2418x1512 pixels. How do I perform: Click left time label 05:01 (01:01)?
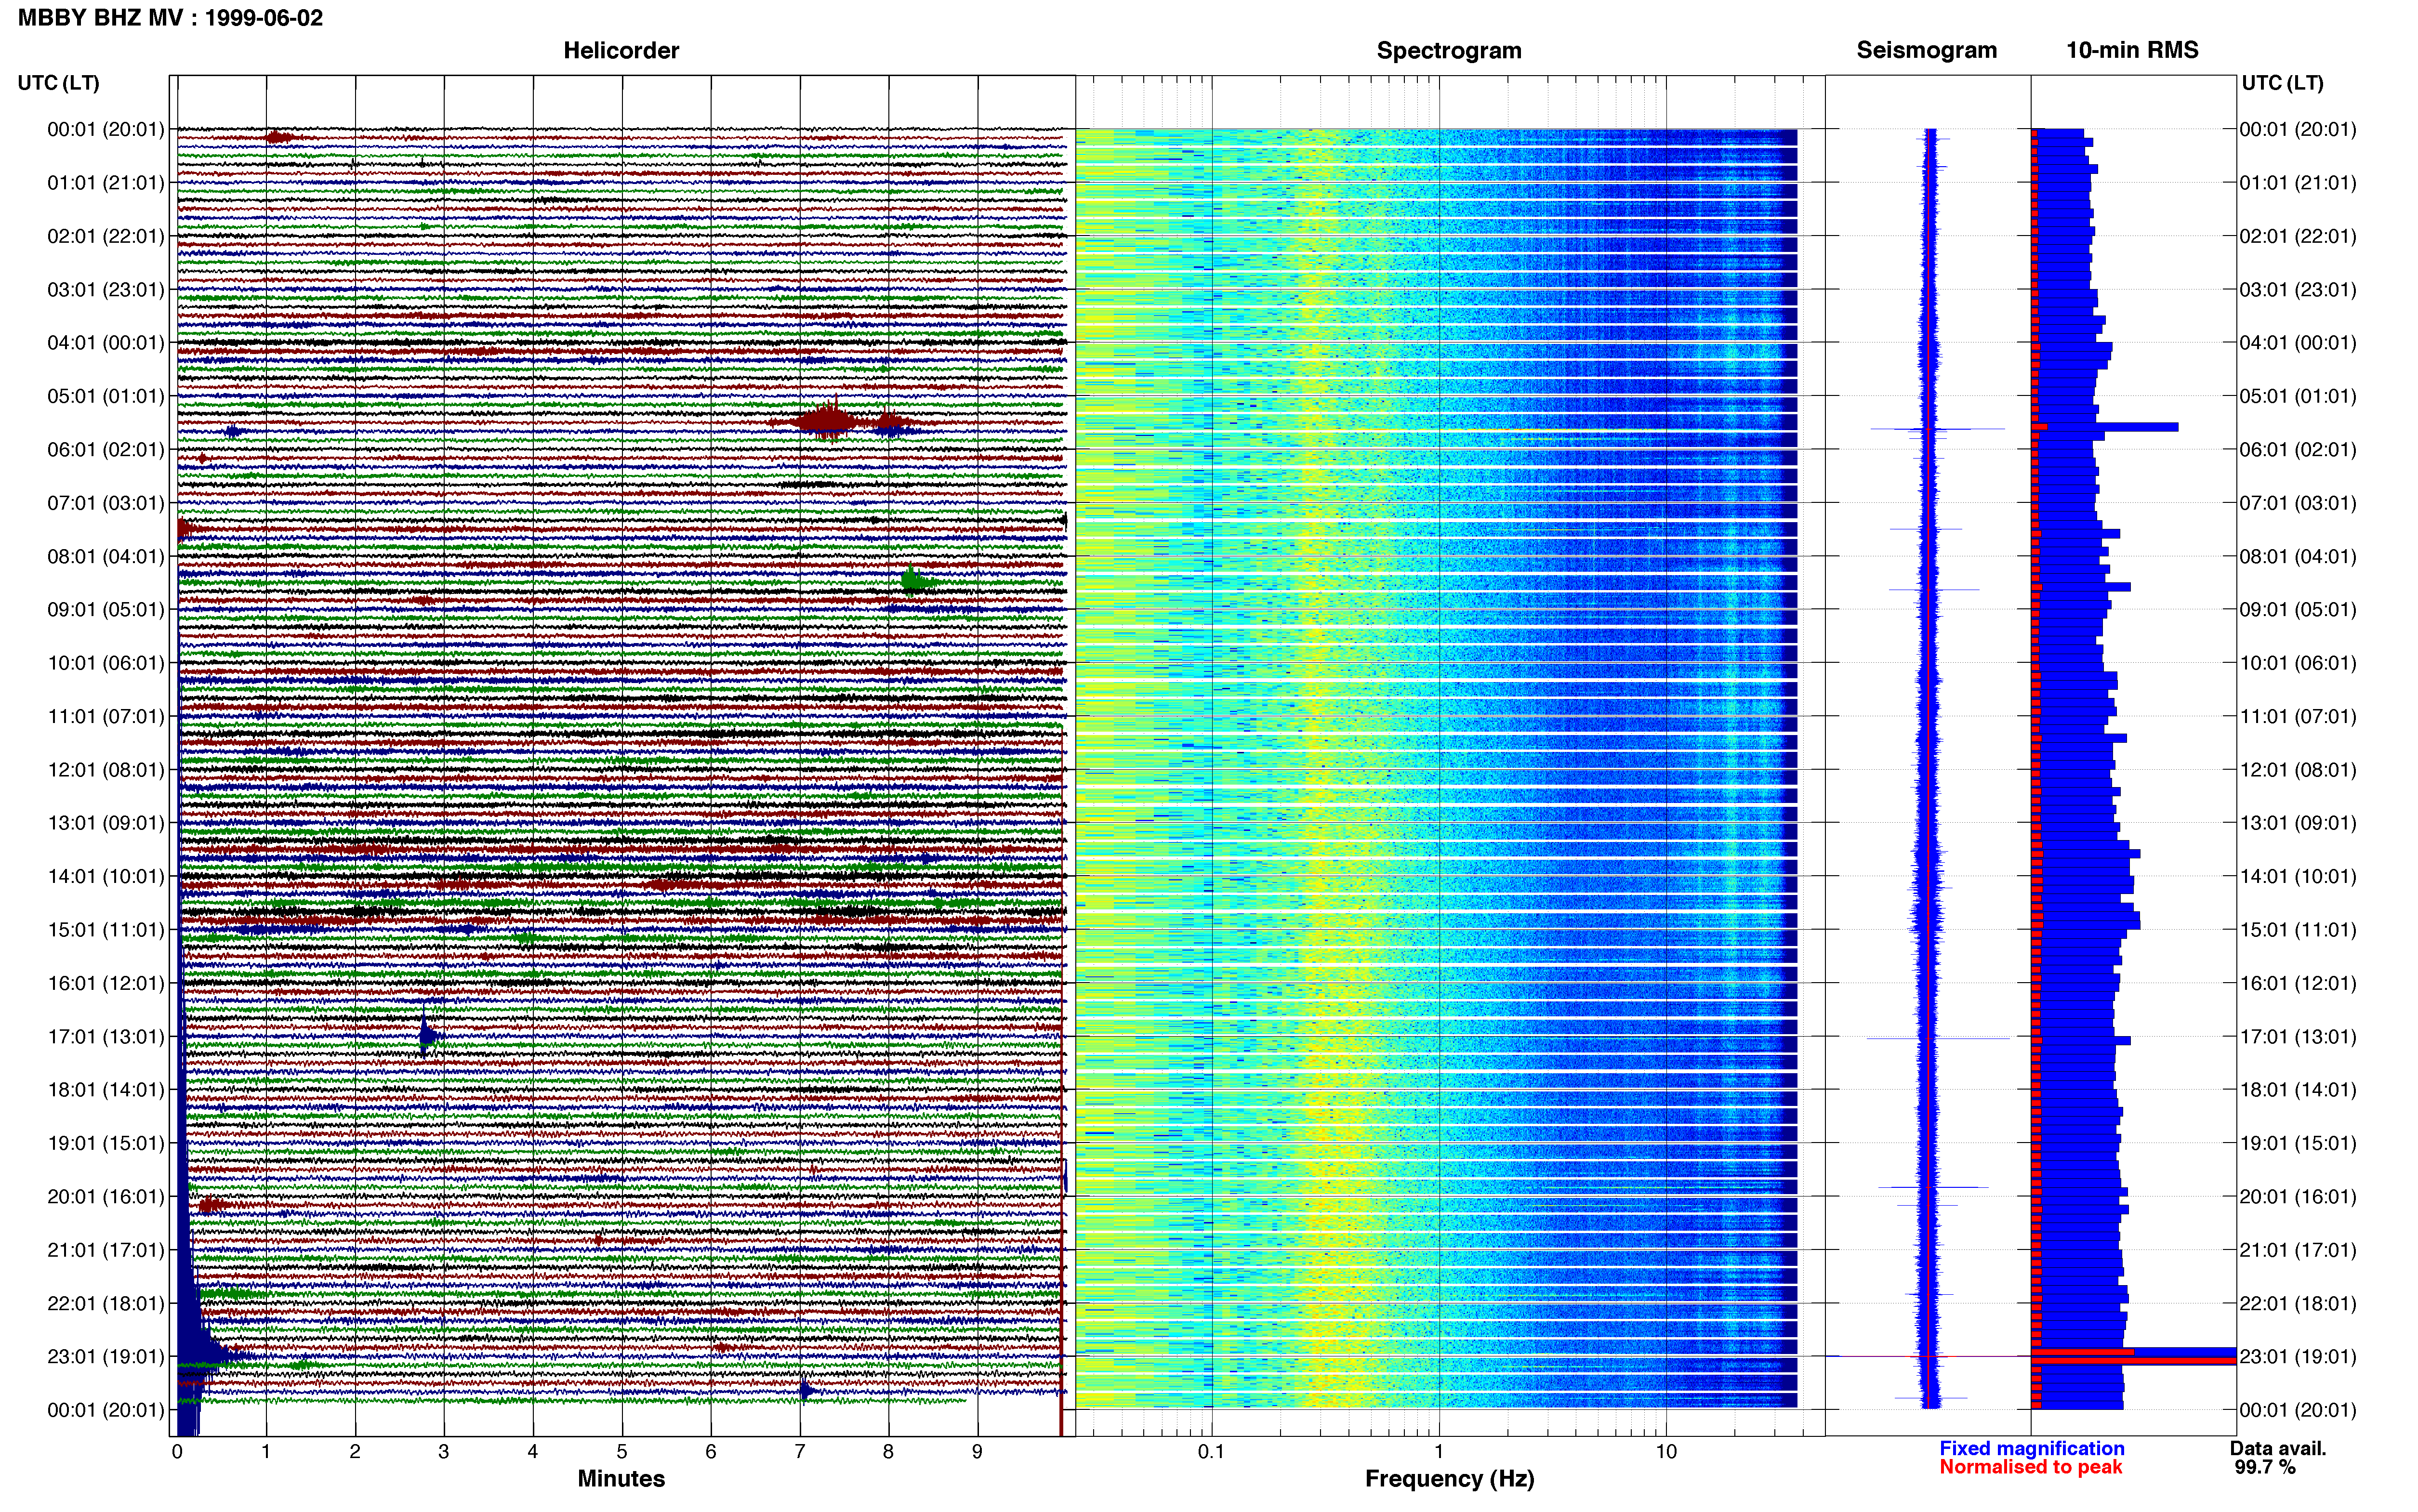[106, 396]
